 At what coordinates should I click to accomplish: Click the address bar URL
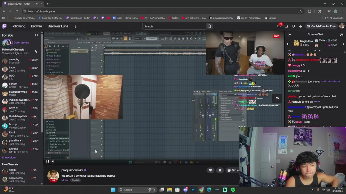42,11
